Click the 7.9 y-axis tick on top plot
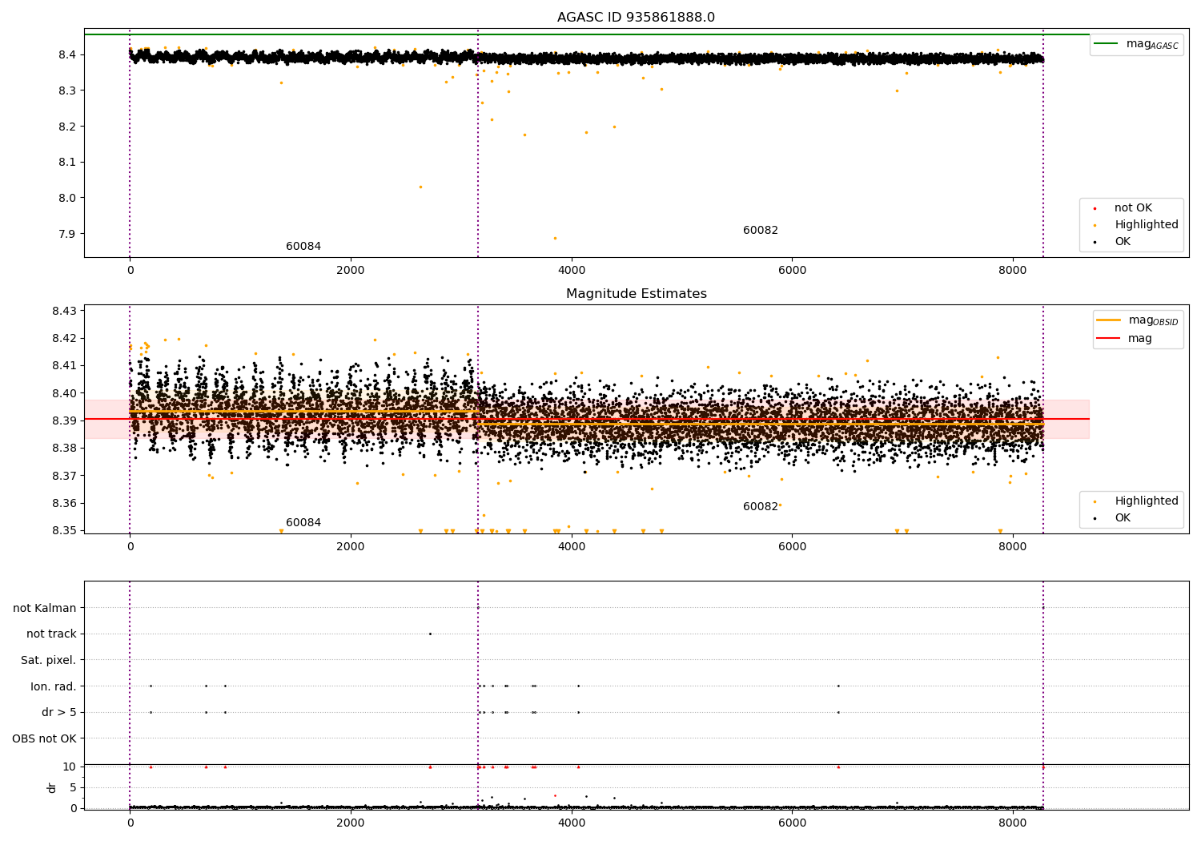Viewport: 1201px width, 841px height. click(68, 234)
